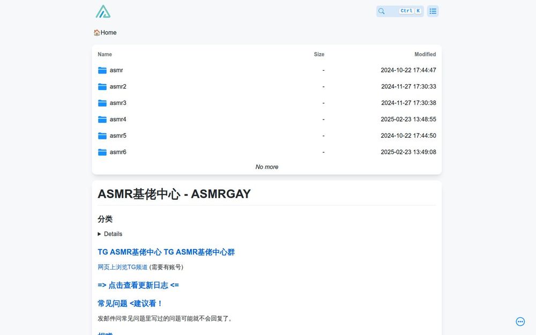Open the asmr folder name
536x335 pixels.
(116, 70)
